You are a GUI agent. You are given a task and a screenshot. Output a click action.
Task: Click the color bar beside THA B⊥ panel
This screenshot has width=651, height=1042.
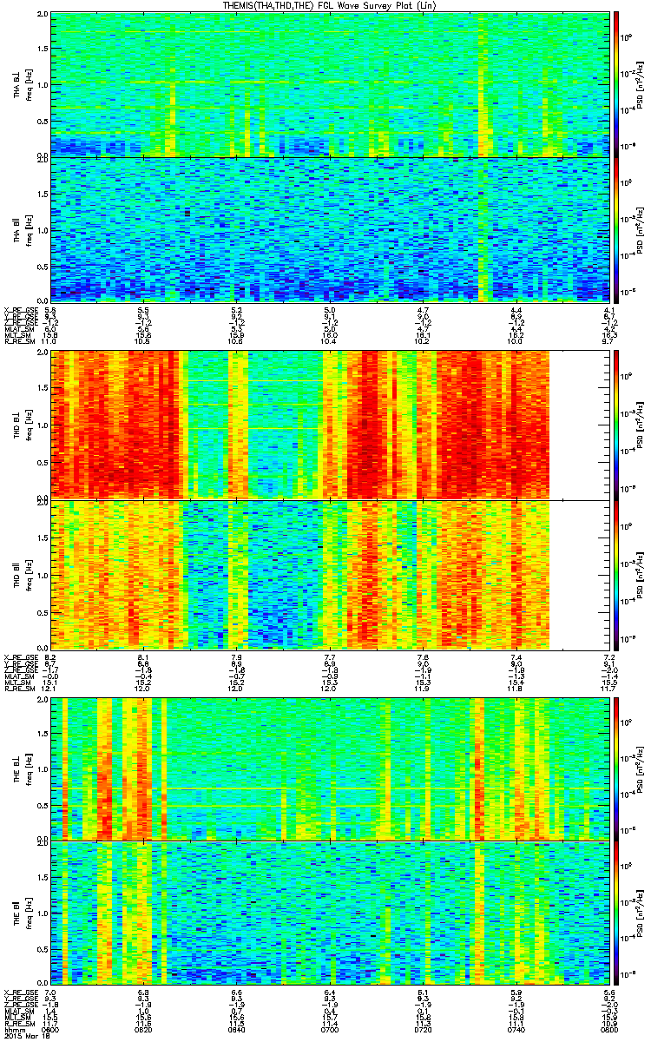click(616, 84)
